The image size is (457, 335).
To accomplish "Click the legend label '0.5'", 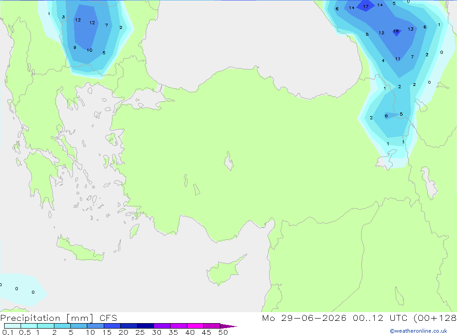I will (x=25, y=332).
